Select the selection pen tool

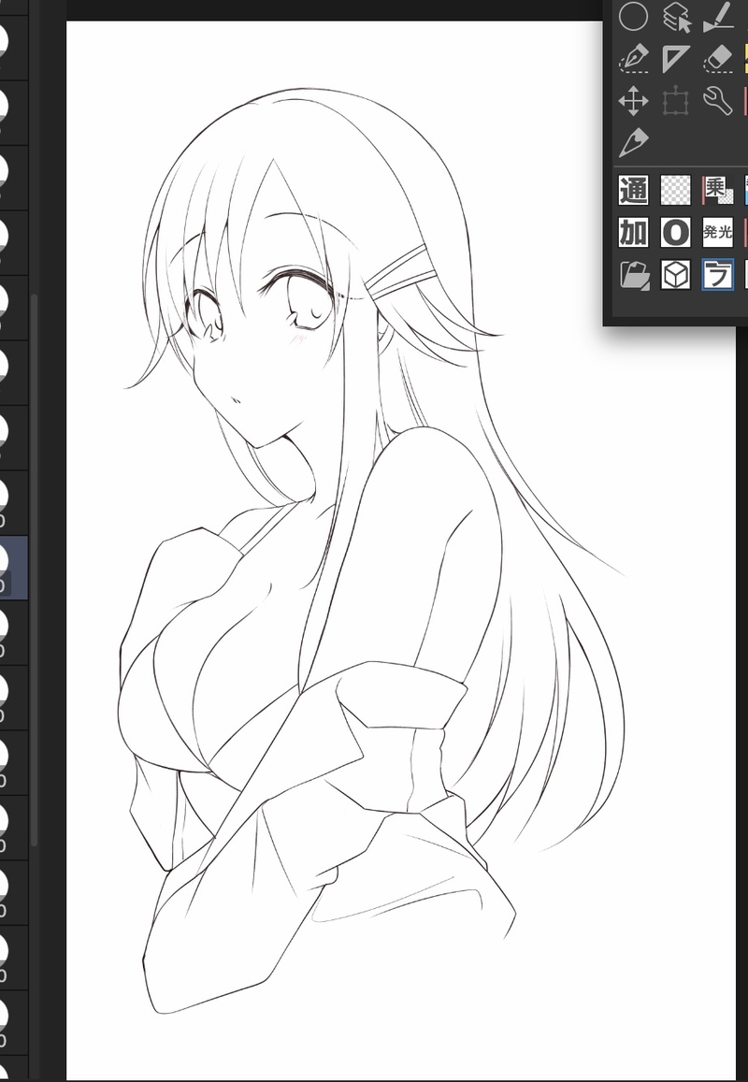pos(633,59)
